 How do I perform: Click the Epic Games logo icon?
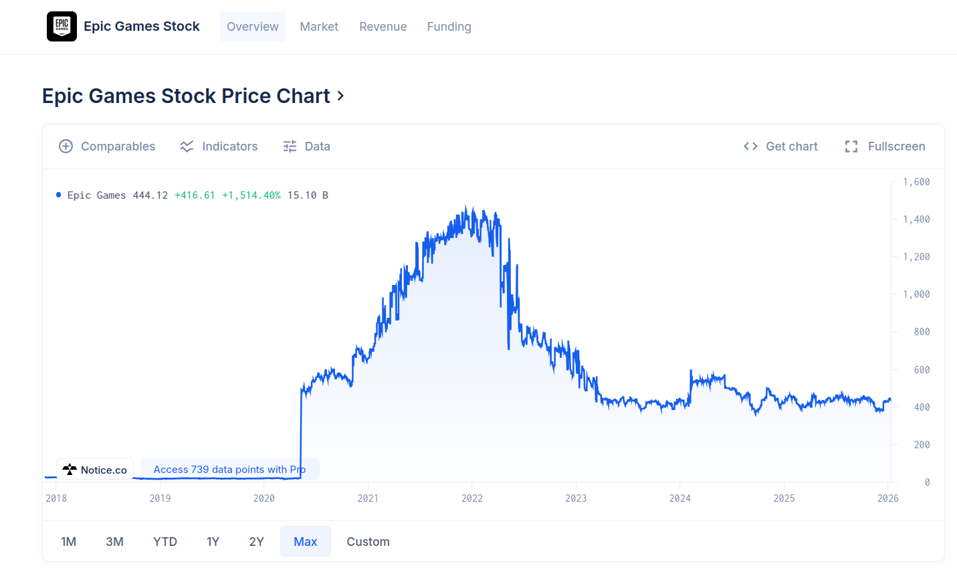coord(62,27)
